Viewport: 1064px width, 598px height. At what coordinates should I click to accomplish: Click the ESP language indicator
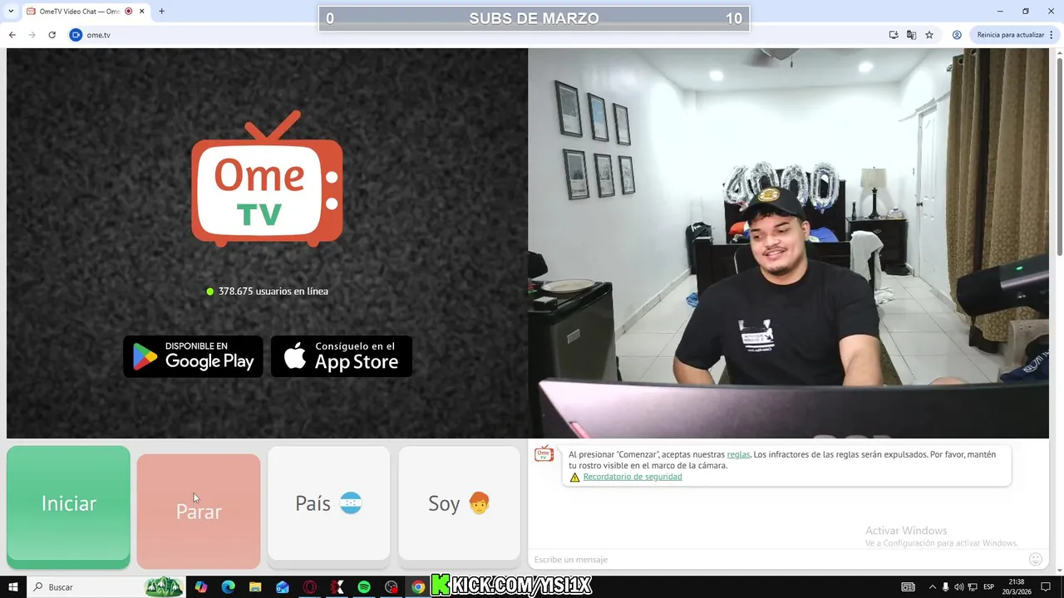(989, 587)
